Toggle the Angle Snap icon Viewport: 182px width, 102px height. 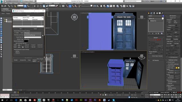70,6
